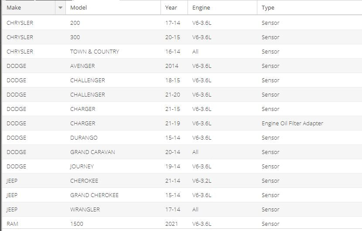
Task: Select the RAM 1500 row
Action: [182, 224]
